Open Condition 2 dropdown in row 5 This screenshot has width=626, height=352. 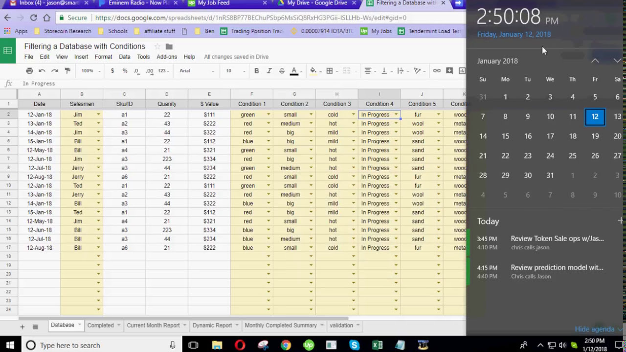pos(311,141)
